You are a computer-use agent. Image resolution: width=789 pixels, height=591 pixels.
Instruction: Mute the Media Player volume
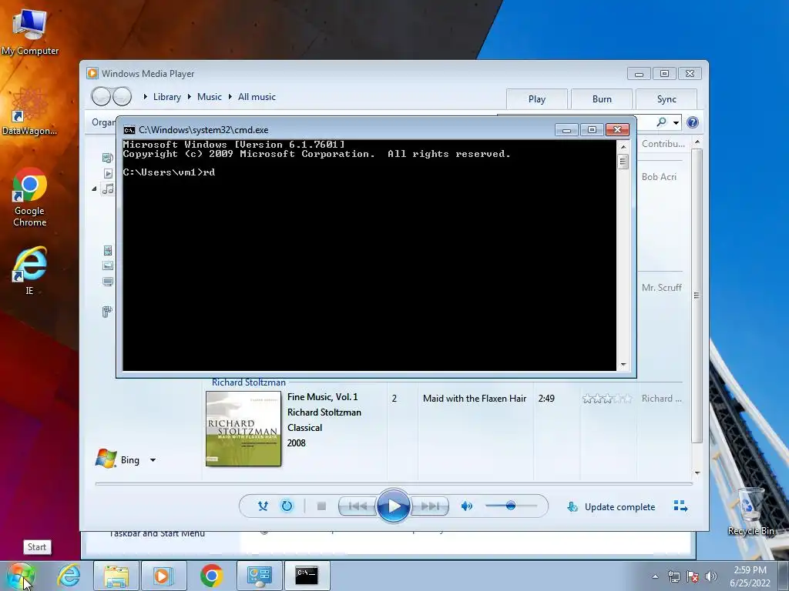pyautogui.click(x=466, y=506)
